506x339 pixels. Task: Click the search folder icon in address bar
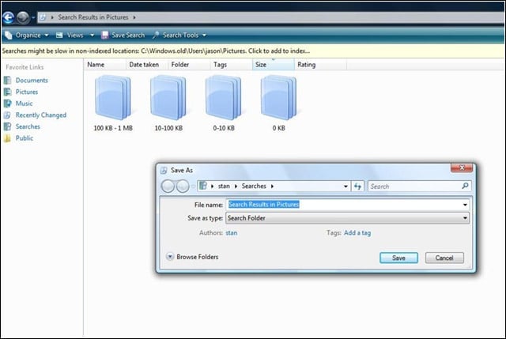(43, 17)
